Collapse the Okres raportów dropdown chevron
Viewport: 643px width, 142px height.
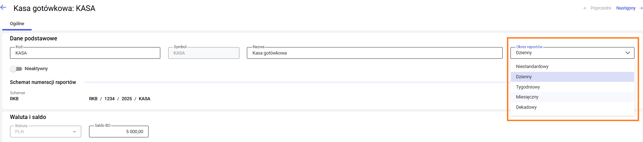(628, 53)
